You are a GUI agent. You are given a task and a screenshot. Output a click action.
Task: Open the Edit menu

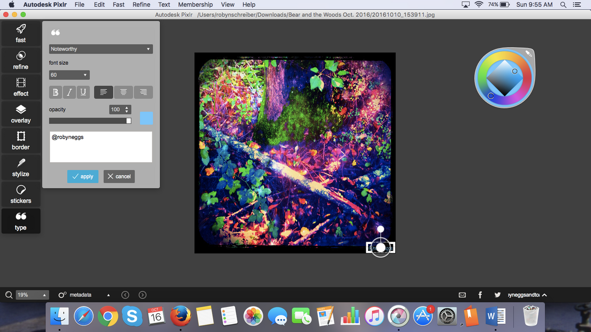coord(99,5)
